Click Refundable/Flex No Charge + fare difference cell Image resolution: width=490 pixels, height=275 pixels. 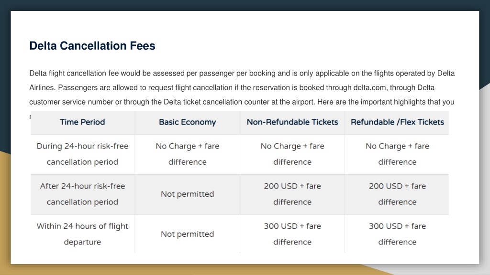(397, 154)
